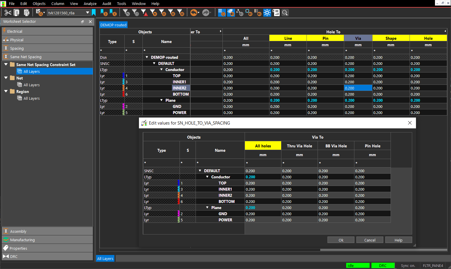Click the filter undo toolbar icon
Image resolution: width=451 pixels, height=269 pixels.
tap(126, 13)
